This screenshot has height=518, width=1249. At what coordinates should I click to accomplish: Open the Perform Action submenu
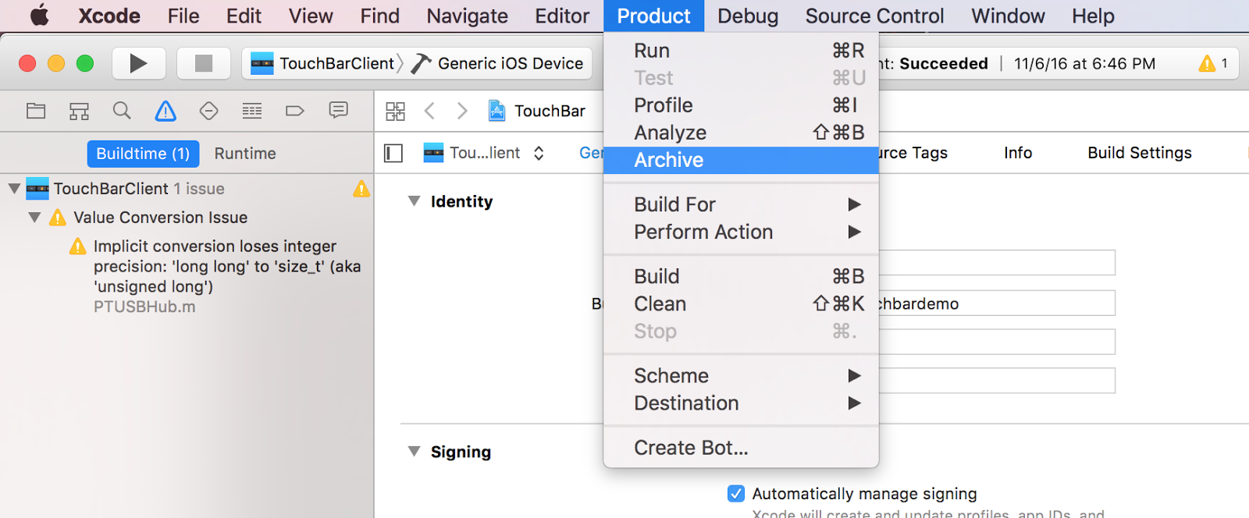(741, 232)
